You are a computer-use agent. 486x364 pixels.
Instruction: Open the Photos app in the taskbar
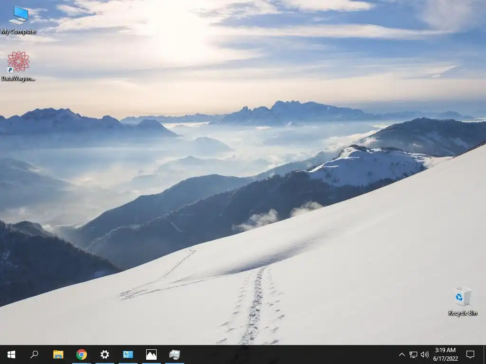tap(151, 355)
